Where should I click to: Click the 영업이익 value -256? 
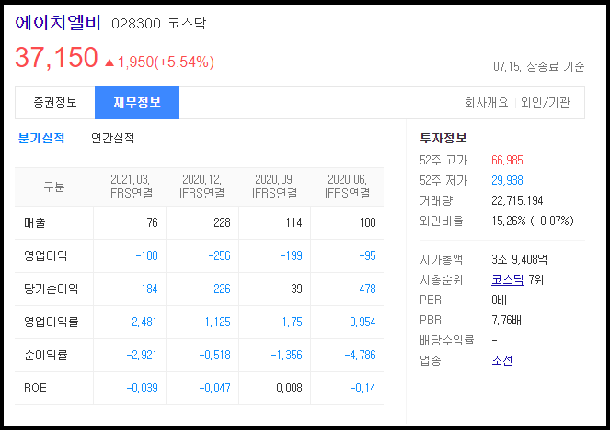(219, 256)
